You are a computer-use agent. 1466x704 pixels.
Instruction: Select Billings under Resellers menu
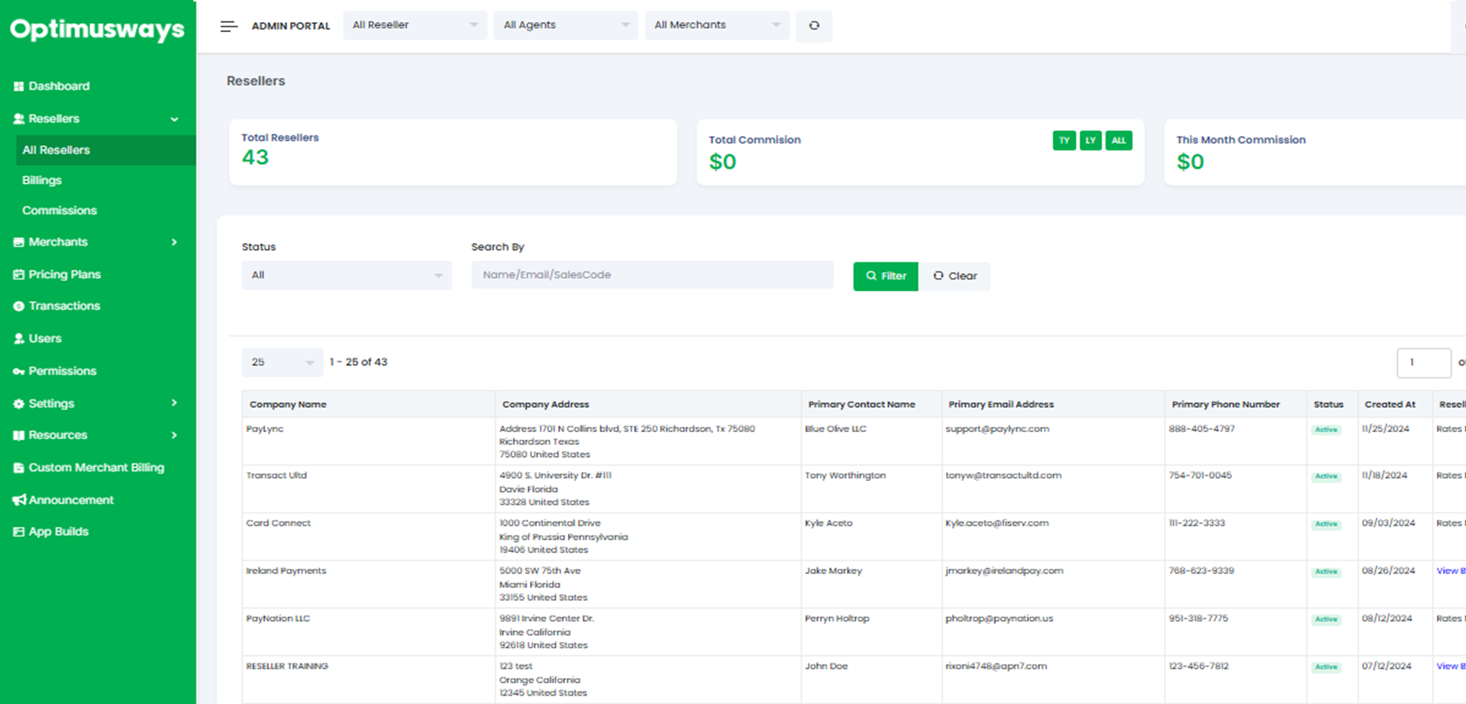pyautogui.click(x=42, y=180)
